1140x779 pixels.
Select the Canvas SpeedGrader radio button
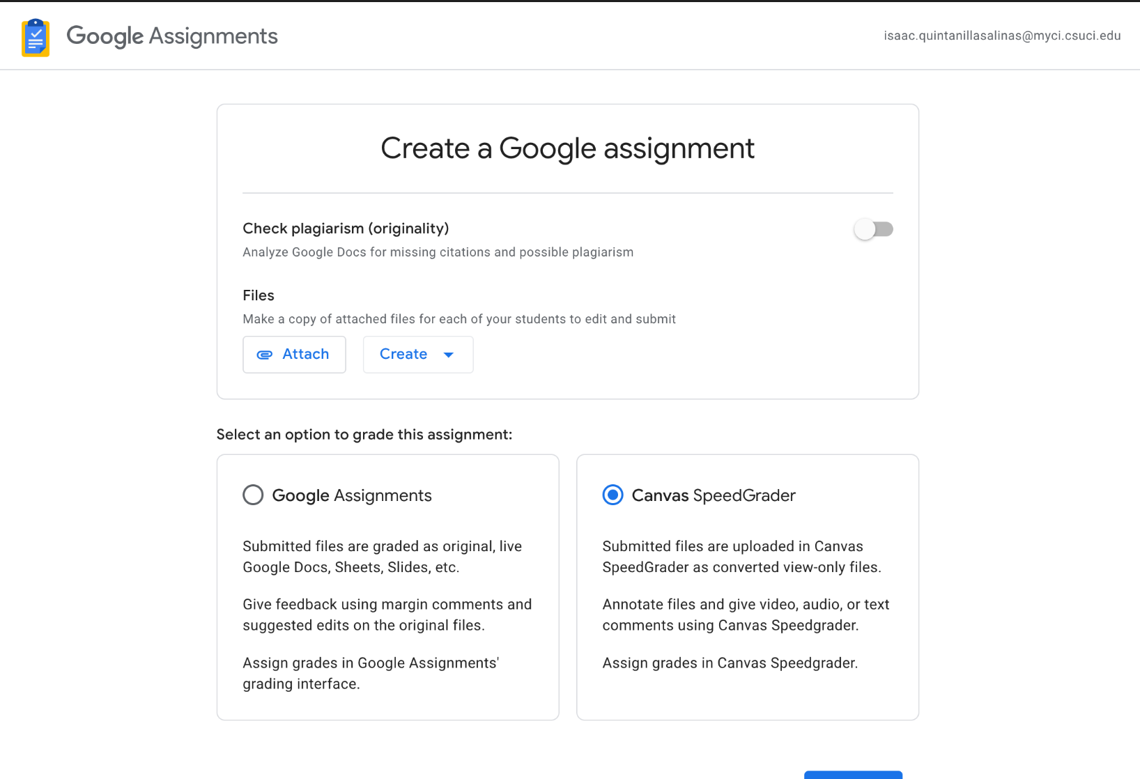click(613, 495)
